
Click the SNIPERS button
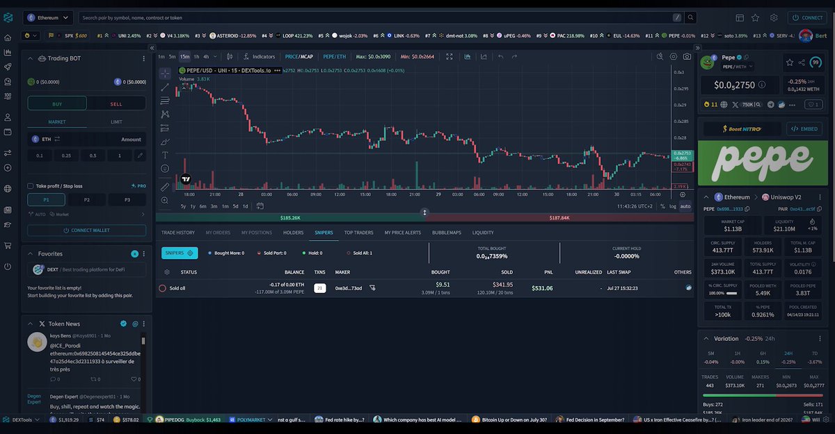(180, 253)
